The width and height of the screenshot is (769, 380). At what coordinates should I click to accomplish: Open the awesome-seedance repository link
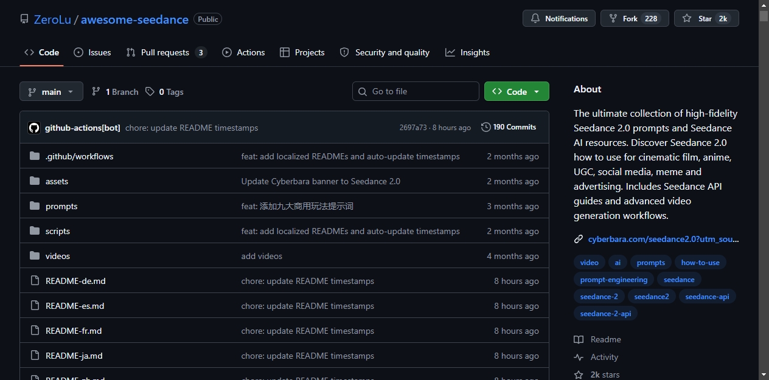134,19
